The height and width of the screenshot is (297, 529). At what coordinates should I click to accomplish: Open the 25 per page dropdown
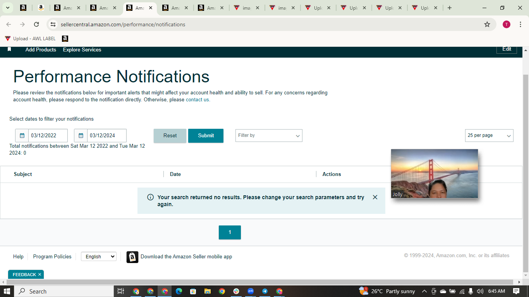[x=489, y=136]
